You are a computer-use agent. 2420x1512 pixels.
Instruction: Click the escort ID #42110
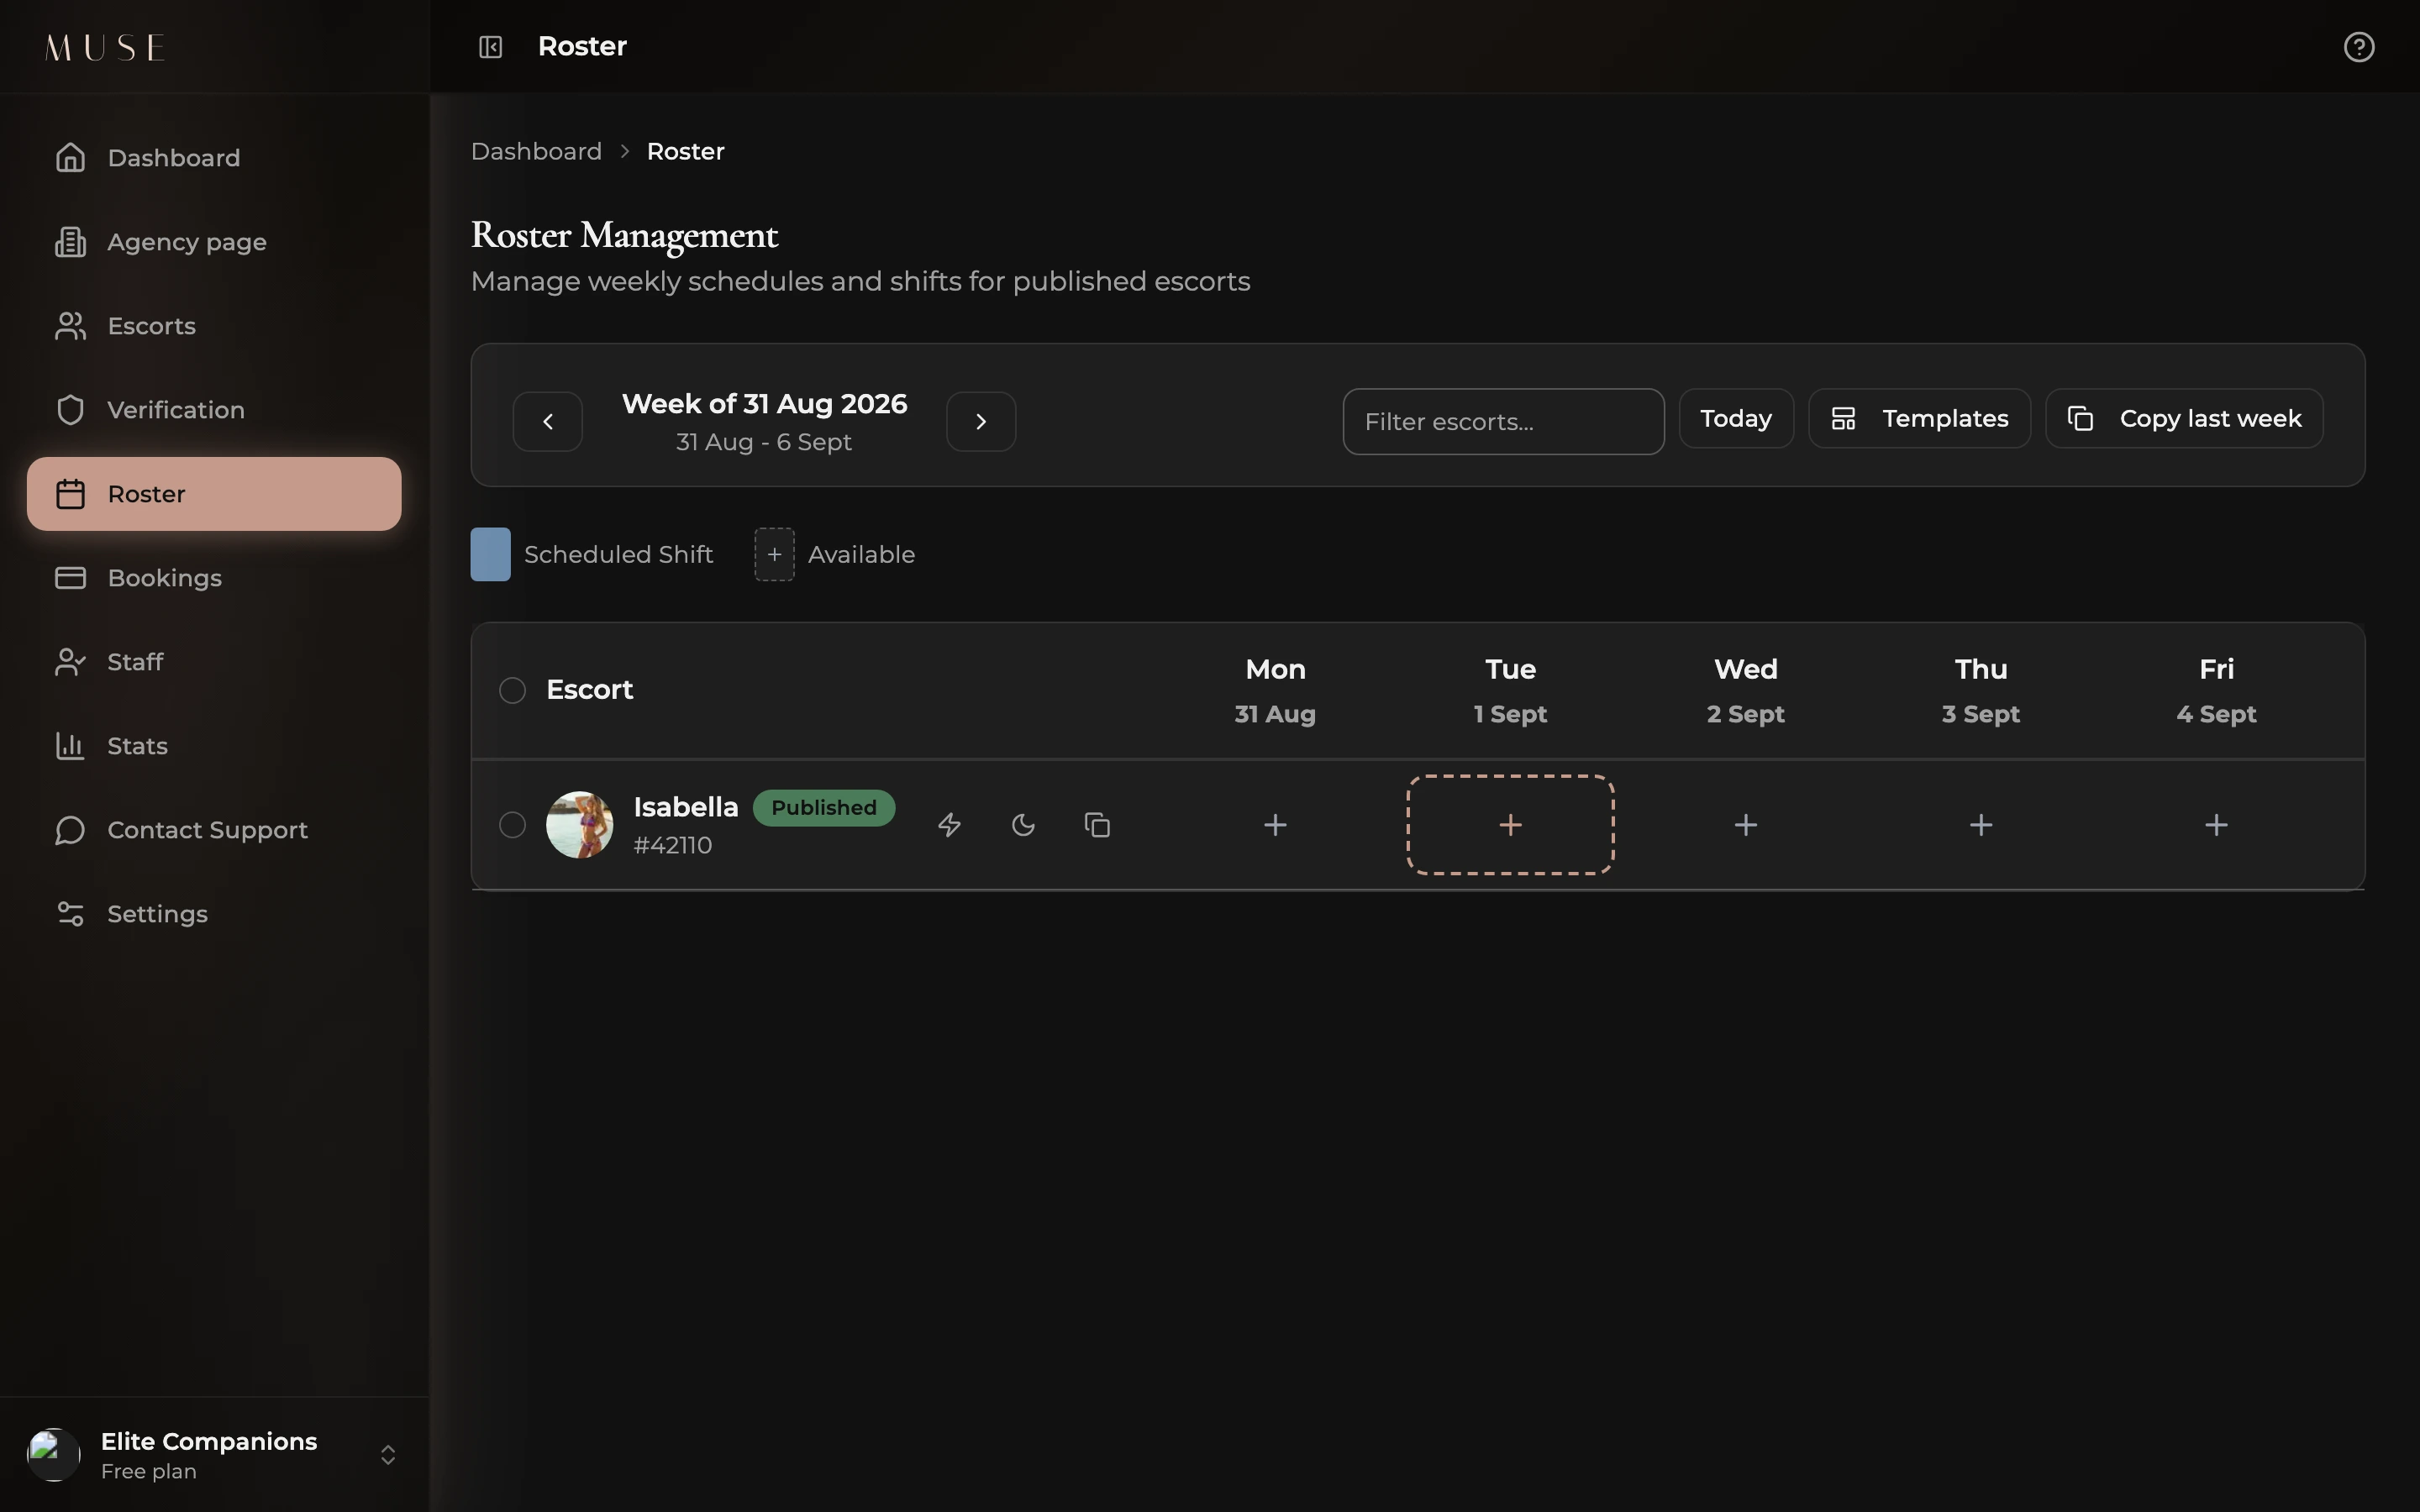pos(673,846)
